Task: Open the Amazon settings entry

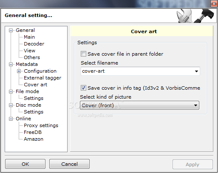Action: pos(34,139)
